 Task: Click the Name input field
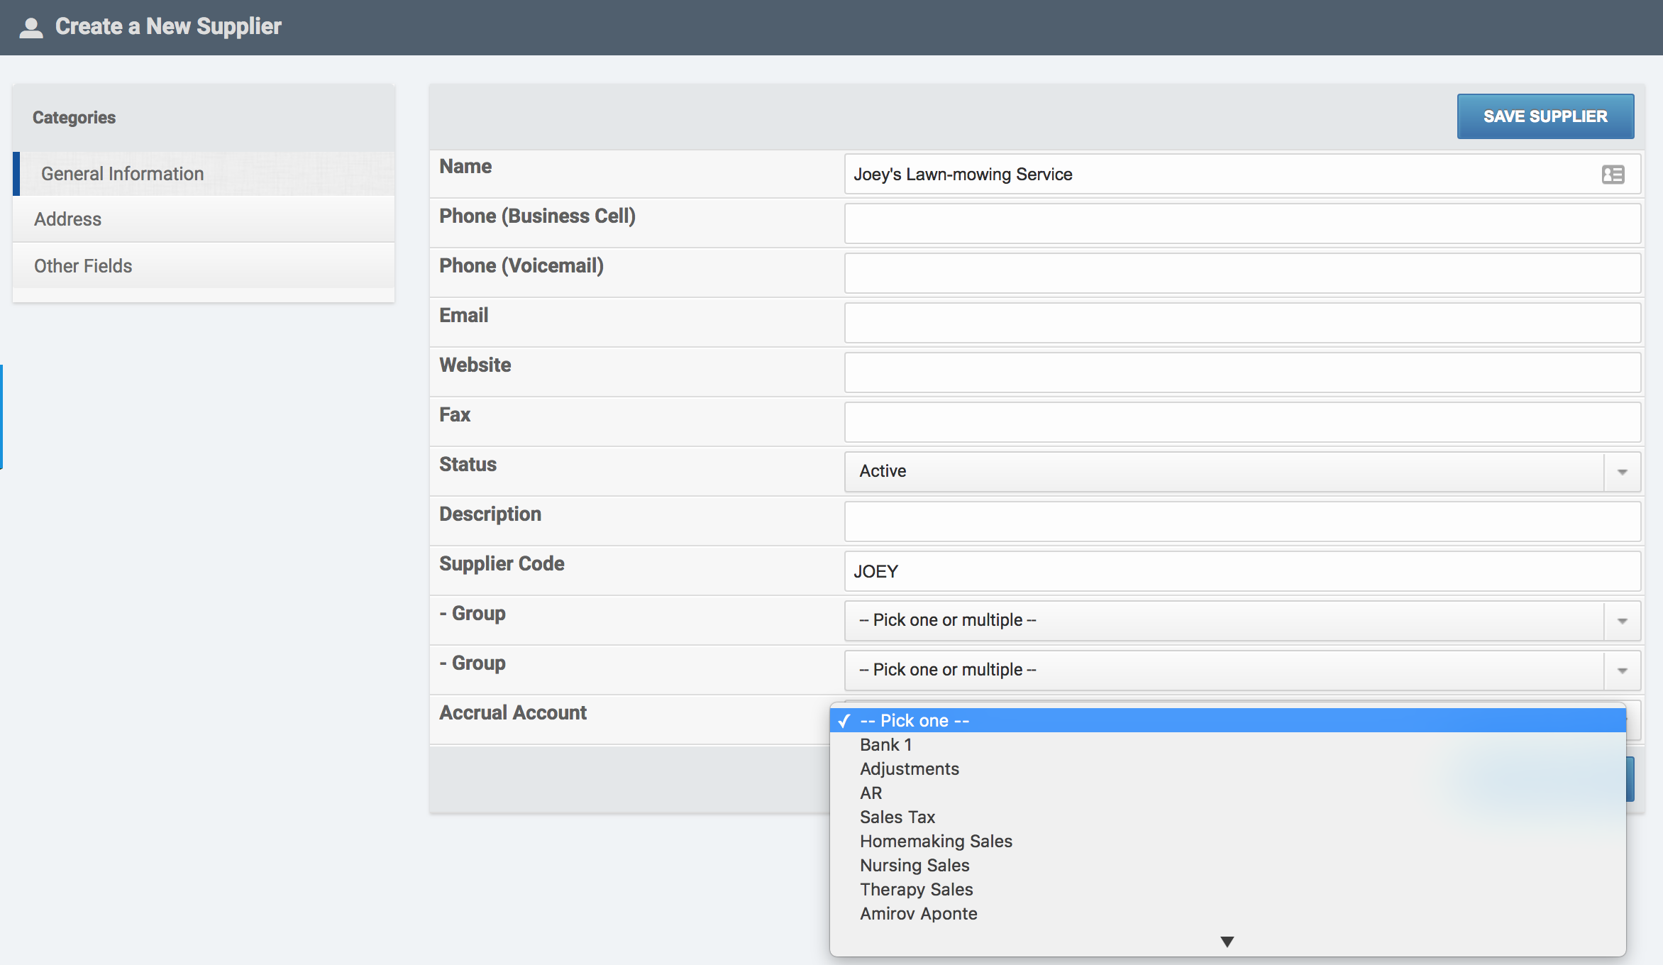[1242, 174]
